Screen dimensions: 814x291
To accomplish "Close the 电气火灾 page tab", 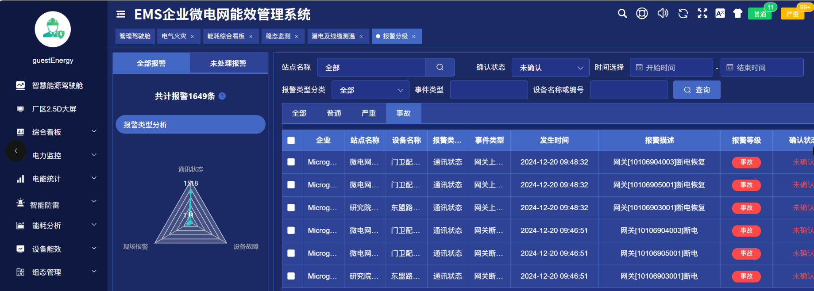I will pos(192,37).
